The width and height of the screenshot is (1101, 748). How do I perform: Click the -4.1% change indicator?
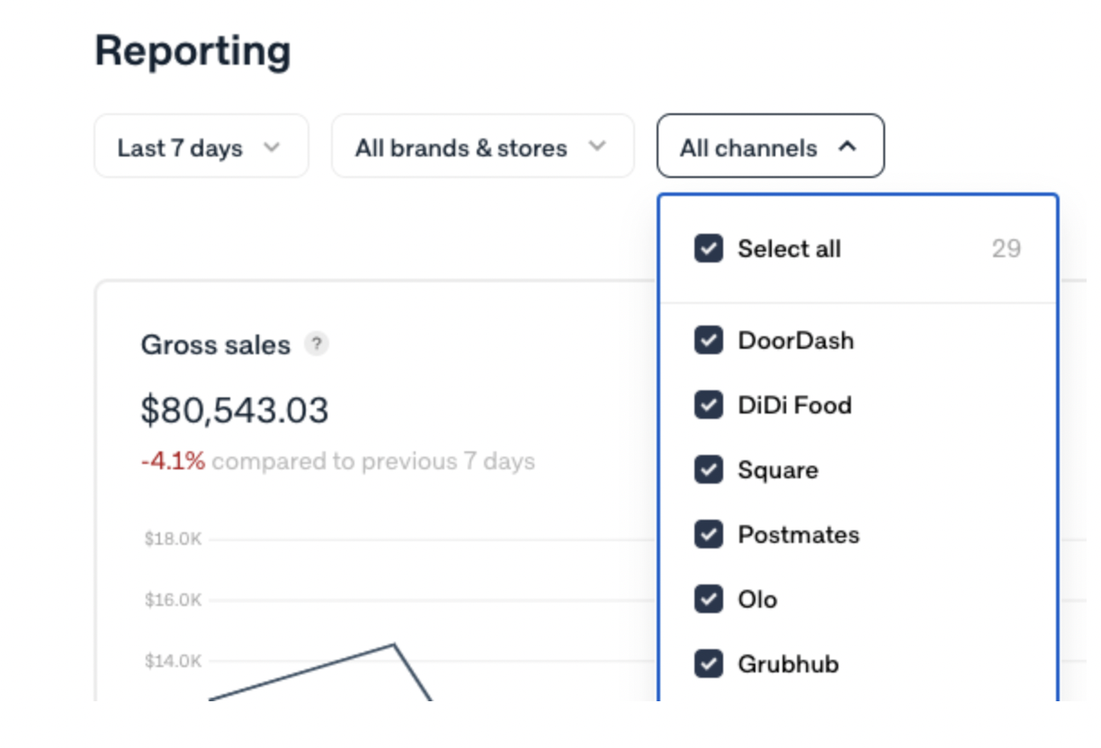[x=173, y=461]
